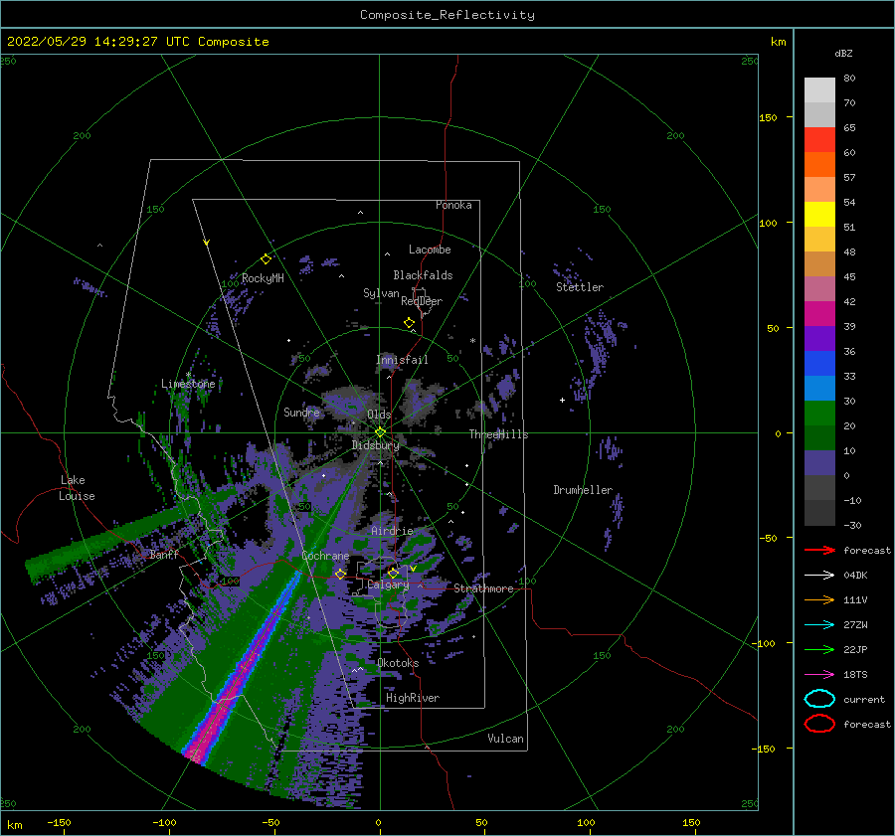Select the orange 111V arrow legend entry

tap(819, 599)
